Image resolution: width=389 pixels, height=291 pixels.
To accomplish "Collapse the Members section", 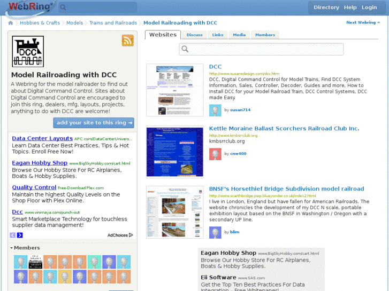I will [25, 248].
